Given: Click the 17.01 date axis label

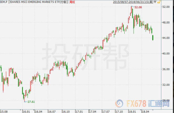Looking at the screenshot, I should pos(79,112).
